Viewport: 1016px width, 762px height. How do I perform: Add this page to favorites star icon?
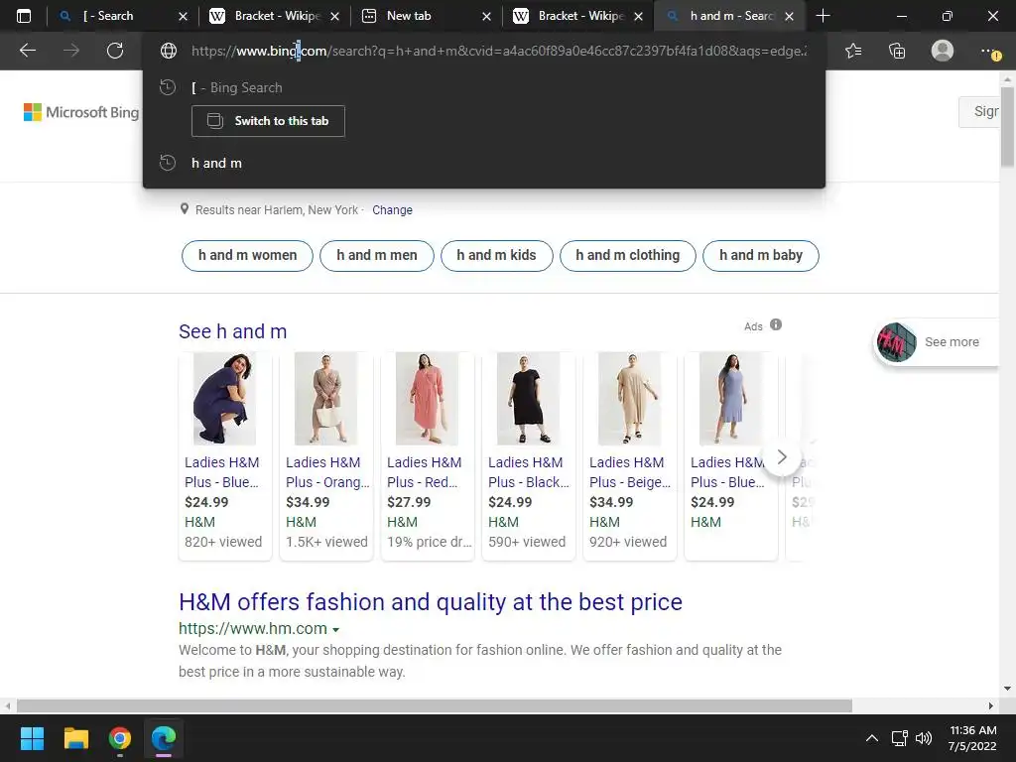pos(853,51)
